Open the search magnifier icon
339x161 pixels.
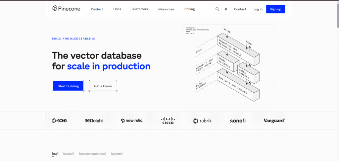217,9
